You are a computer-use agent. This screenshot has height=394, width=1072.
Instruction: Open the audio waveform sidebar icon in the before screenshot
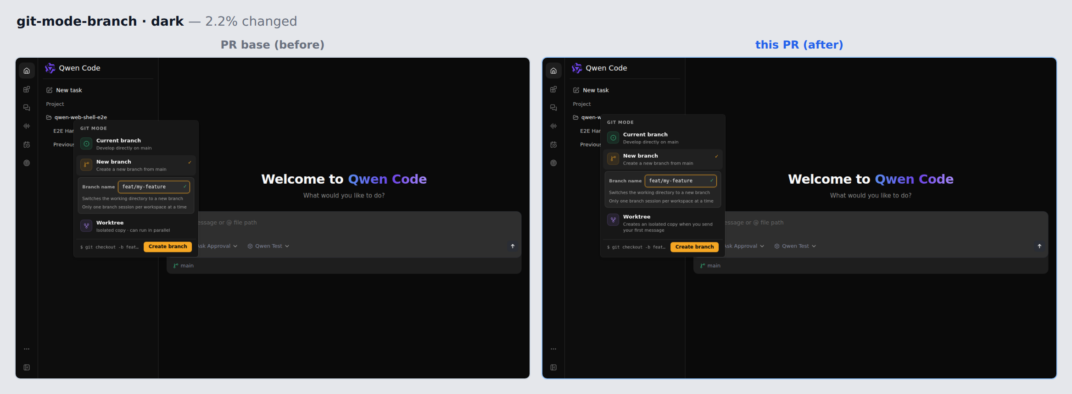click(x=27, y=126)
